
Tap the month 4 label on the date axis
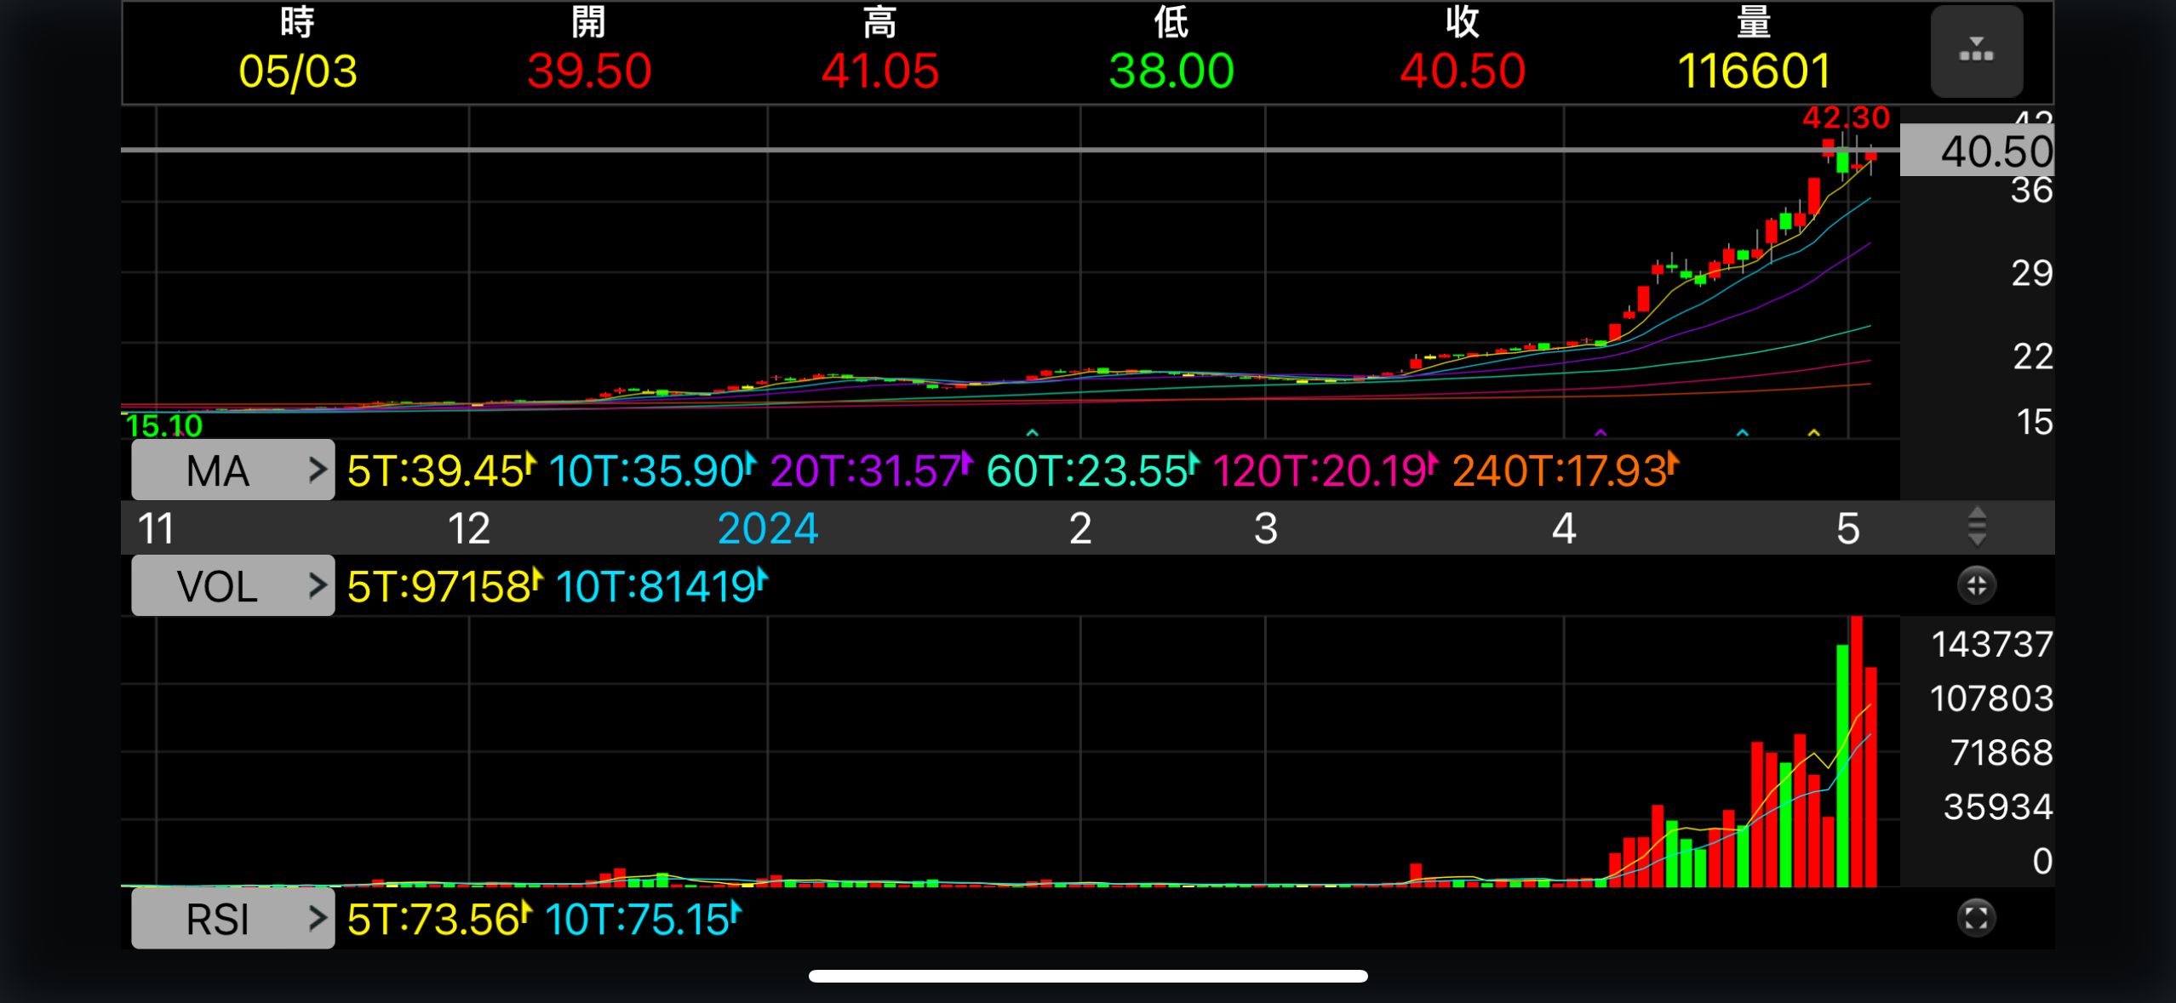coord(1564,528)
